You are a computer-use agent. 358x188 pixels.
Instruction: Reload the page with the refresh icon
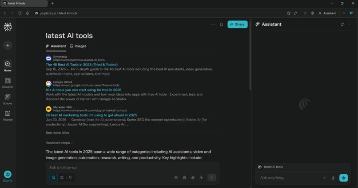(x=20, y=13)
